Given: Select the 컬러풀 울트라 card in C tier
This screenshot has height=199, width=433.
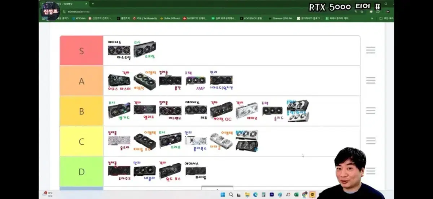Looking at the screenshot, I should click(119, 141).
